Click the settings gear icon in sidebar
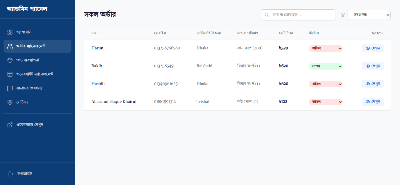Viewport: 400px width, 185px height. (10, 102)
